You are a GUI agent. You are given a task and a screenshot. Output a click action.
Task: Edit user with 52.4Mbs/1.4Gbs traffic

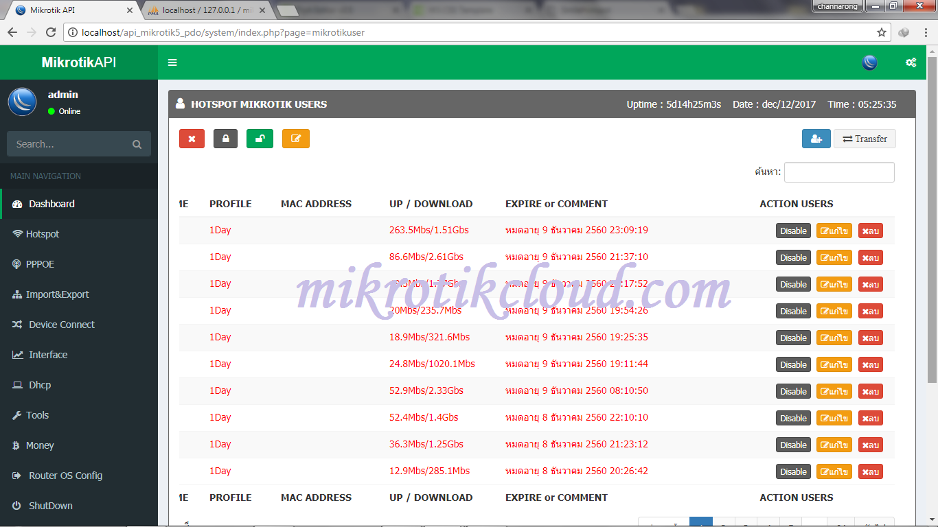(x=834, y=418)
